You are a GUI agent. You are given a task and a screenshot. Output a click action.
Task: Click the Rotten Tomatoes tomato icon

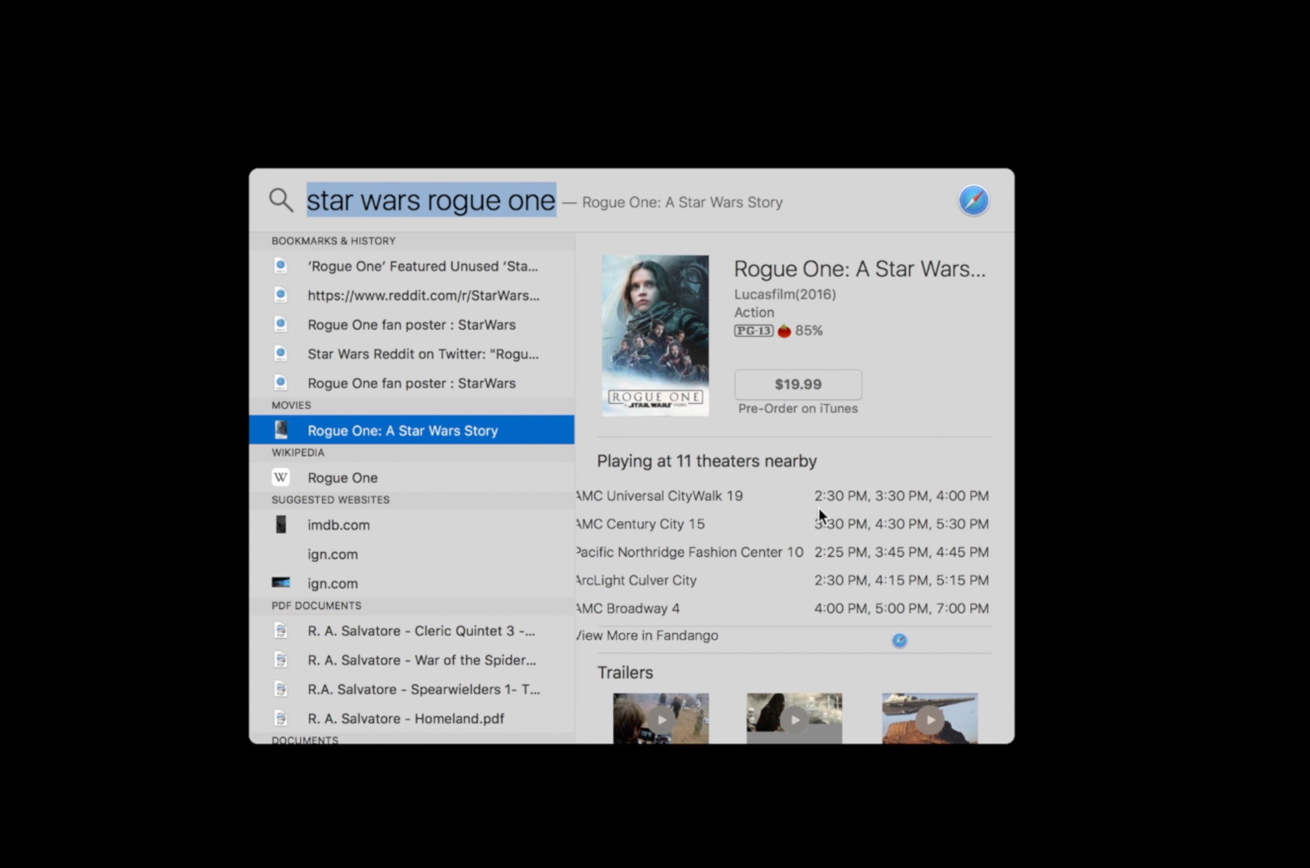tap(784, 331)
